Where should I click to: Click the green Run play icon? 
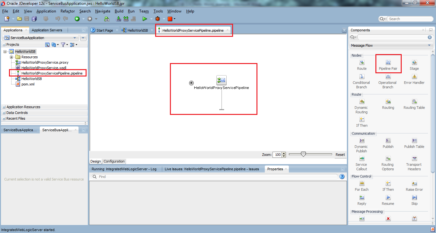click(x=145, y=19)
